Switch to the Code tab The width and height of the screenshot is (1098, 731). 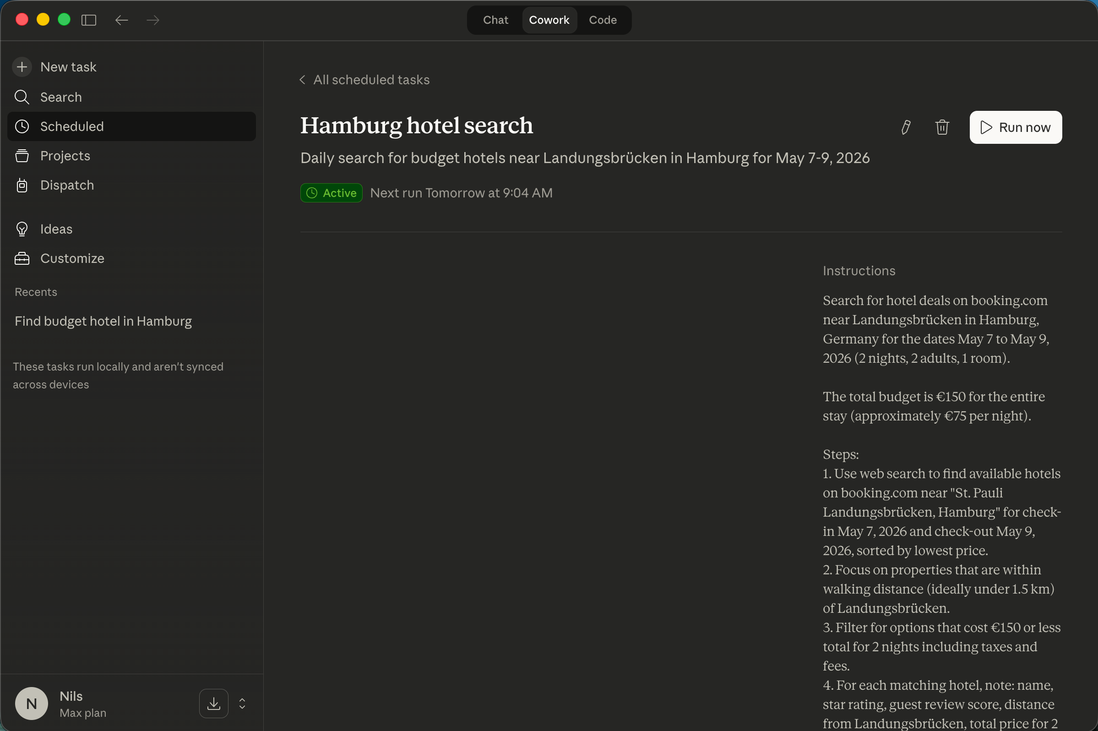click(603, 20)
